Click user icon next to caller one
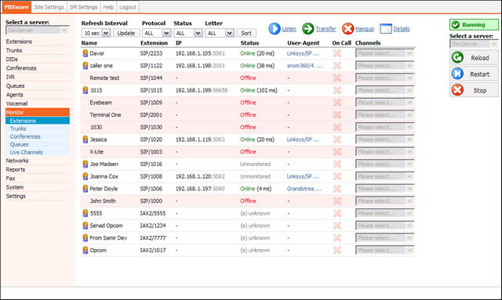Viewport: 502px width, 300px height. click(85, 66)
